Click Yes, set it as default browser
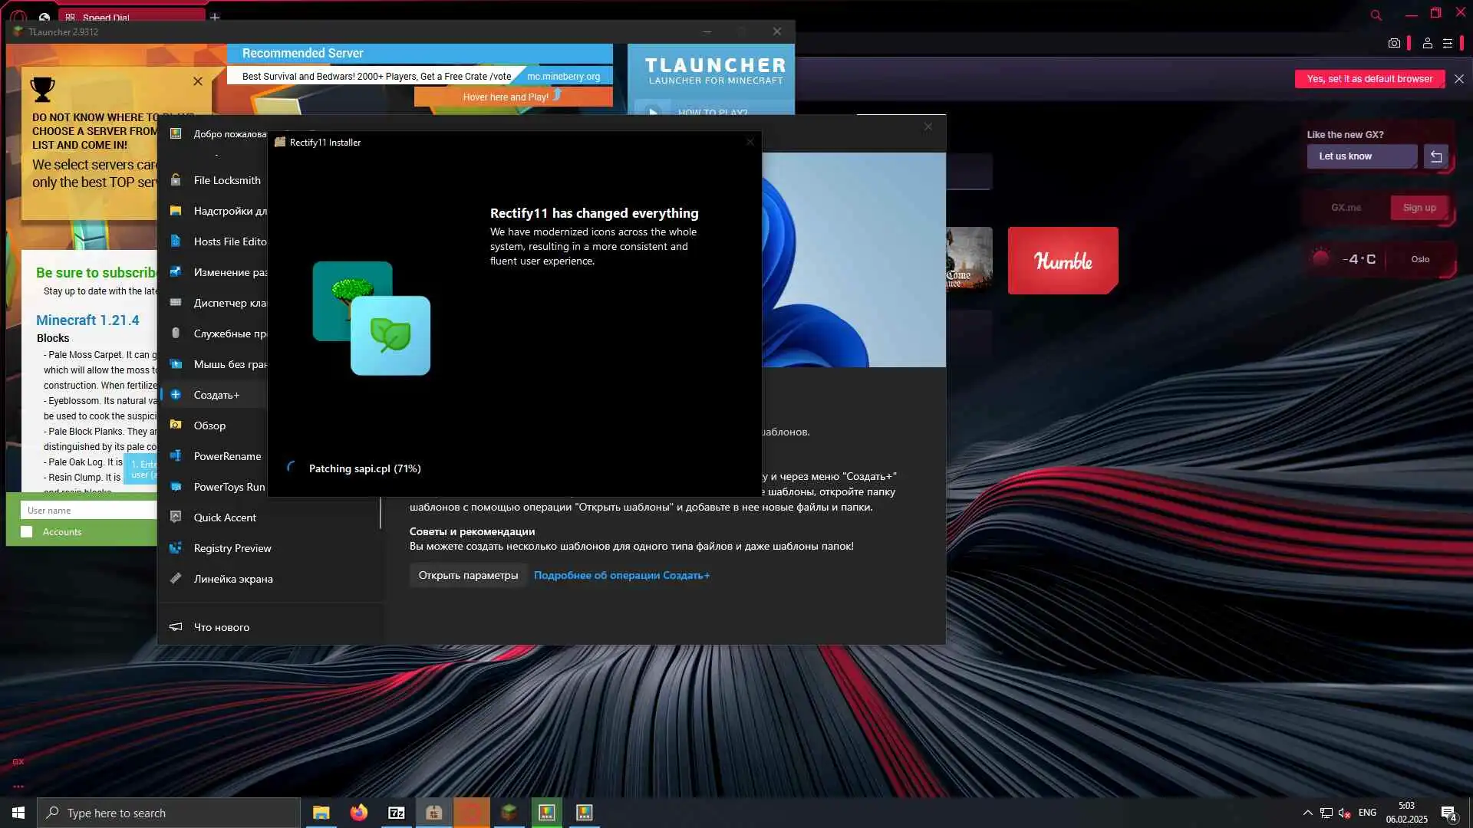 pos(1369,79)
